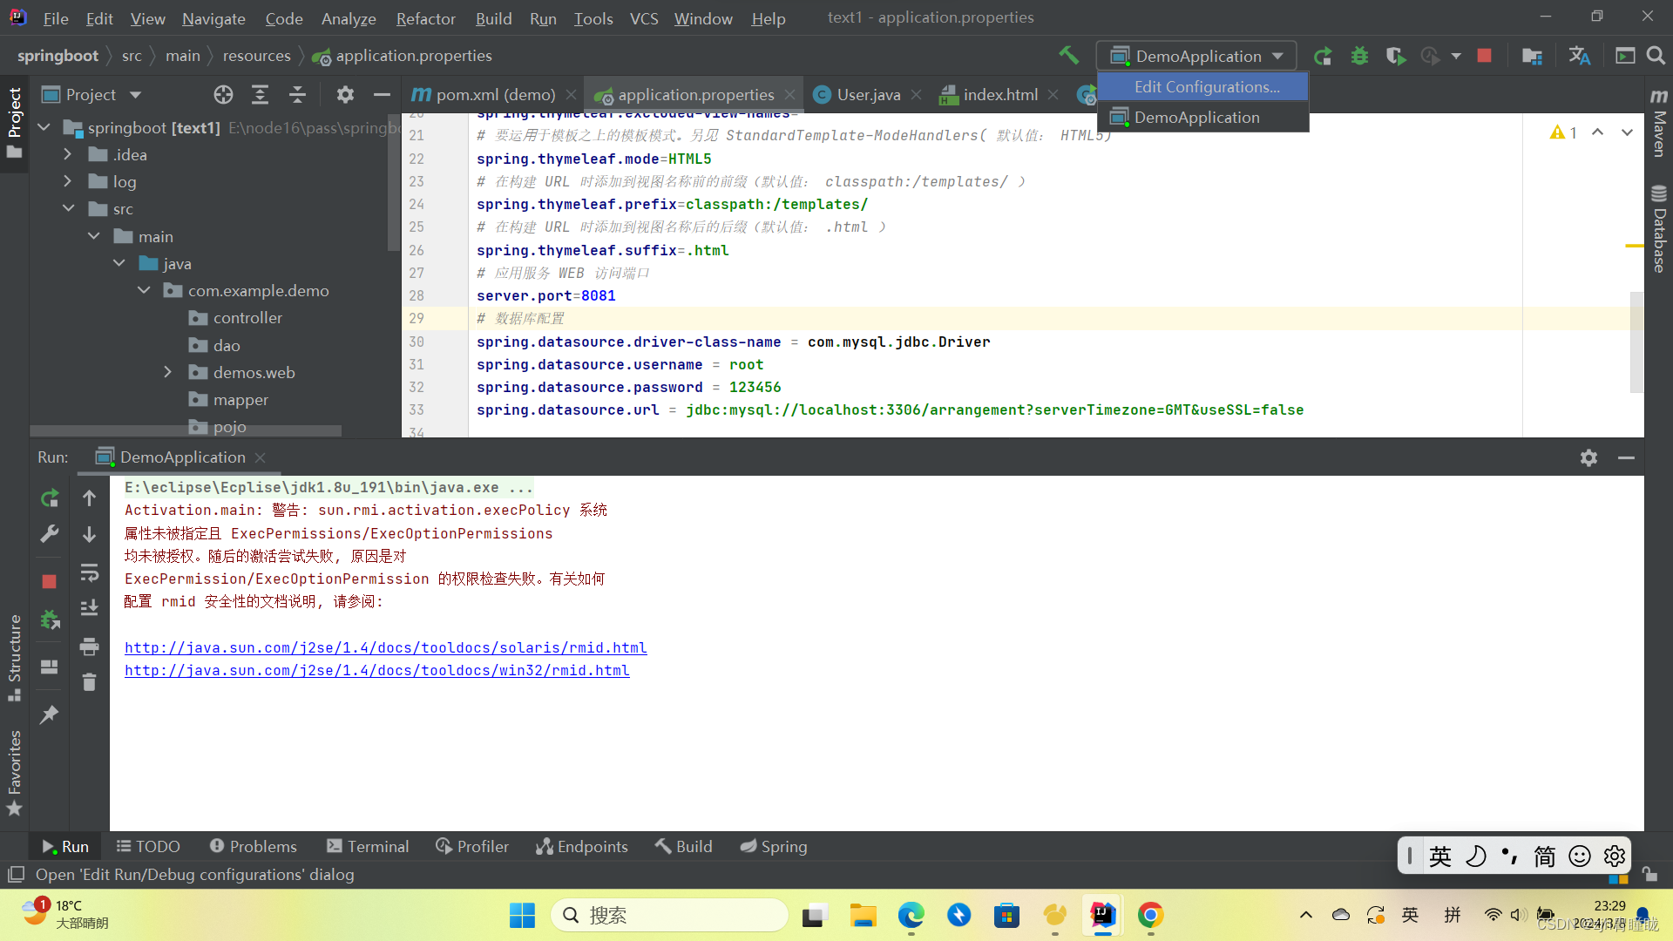This screenshot has width=1673, height=941.
Task: Print console output with printer icon
Action: [x=89, y=647]
